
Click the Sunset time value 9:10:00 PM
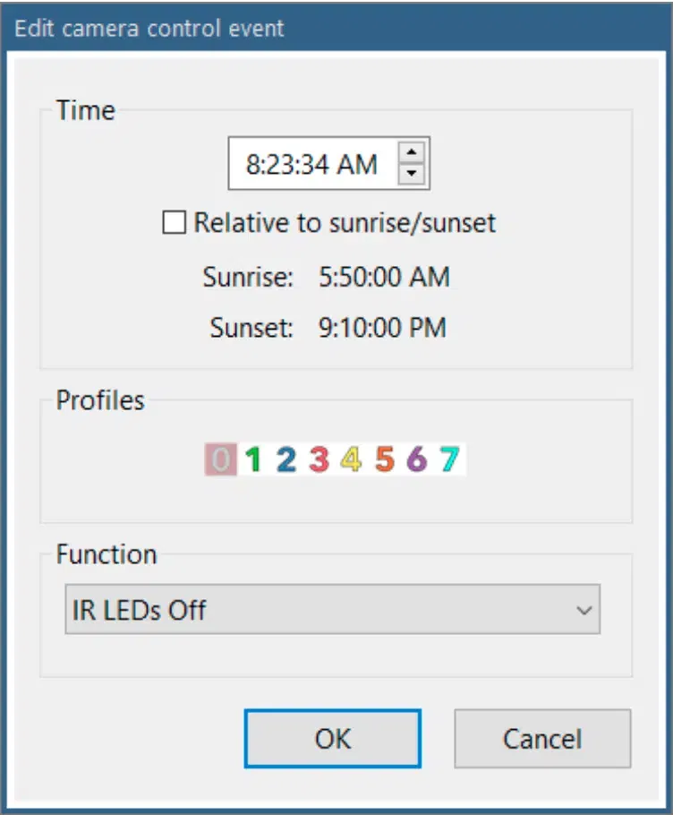(382, 328)
